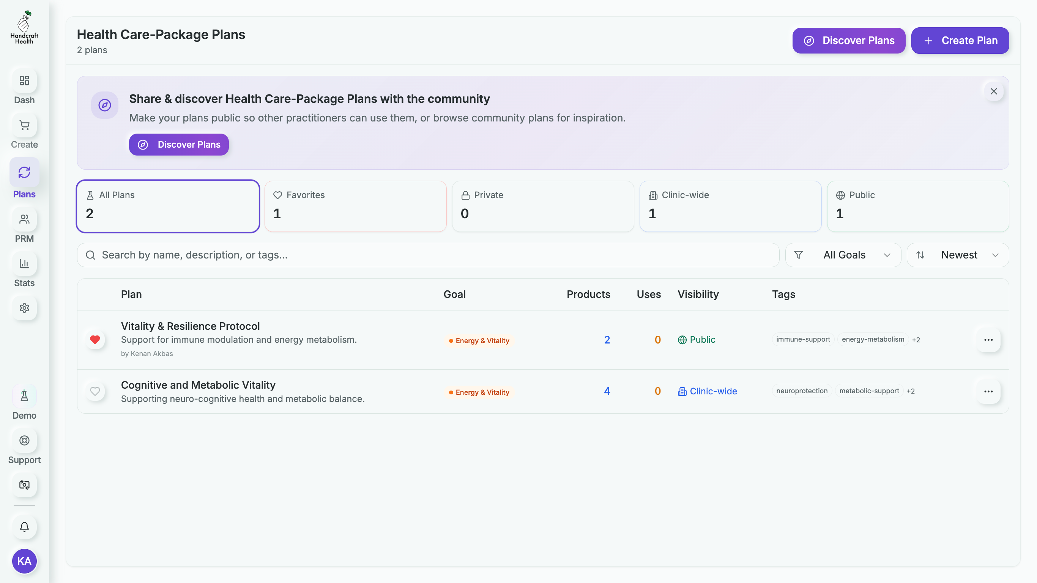This screenshot has height=583, width=1037.
Task: Open the Dash dashboard icon
Action: click(24, 81)
